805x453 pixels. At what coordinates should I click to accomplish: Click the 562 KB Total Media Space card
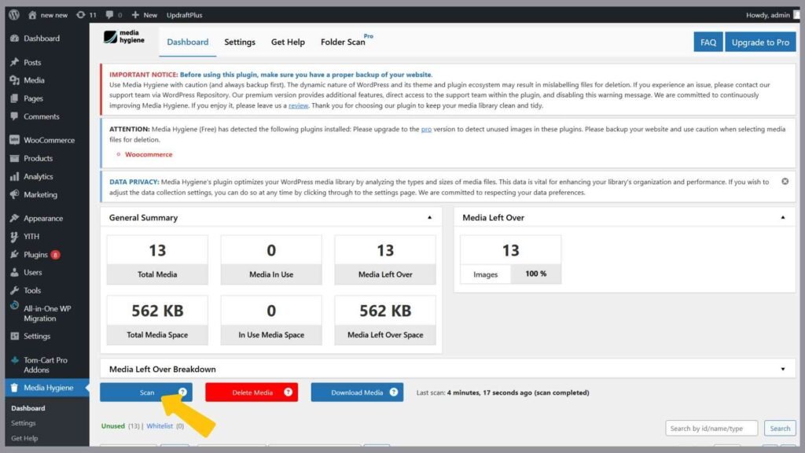tap(157, 321)
